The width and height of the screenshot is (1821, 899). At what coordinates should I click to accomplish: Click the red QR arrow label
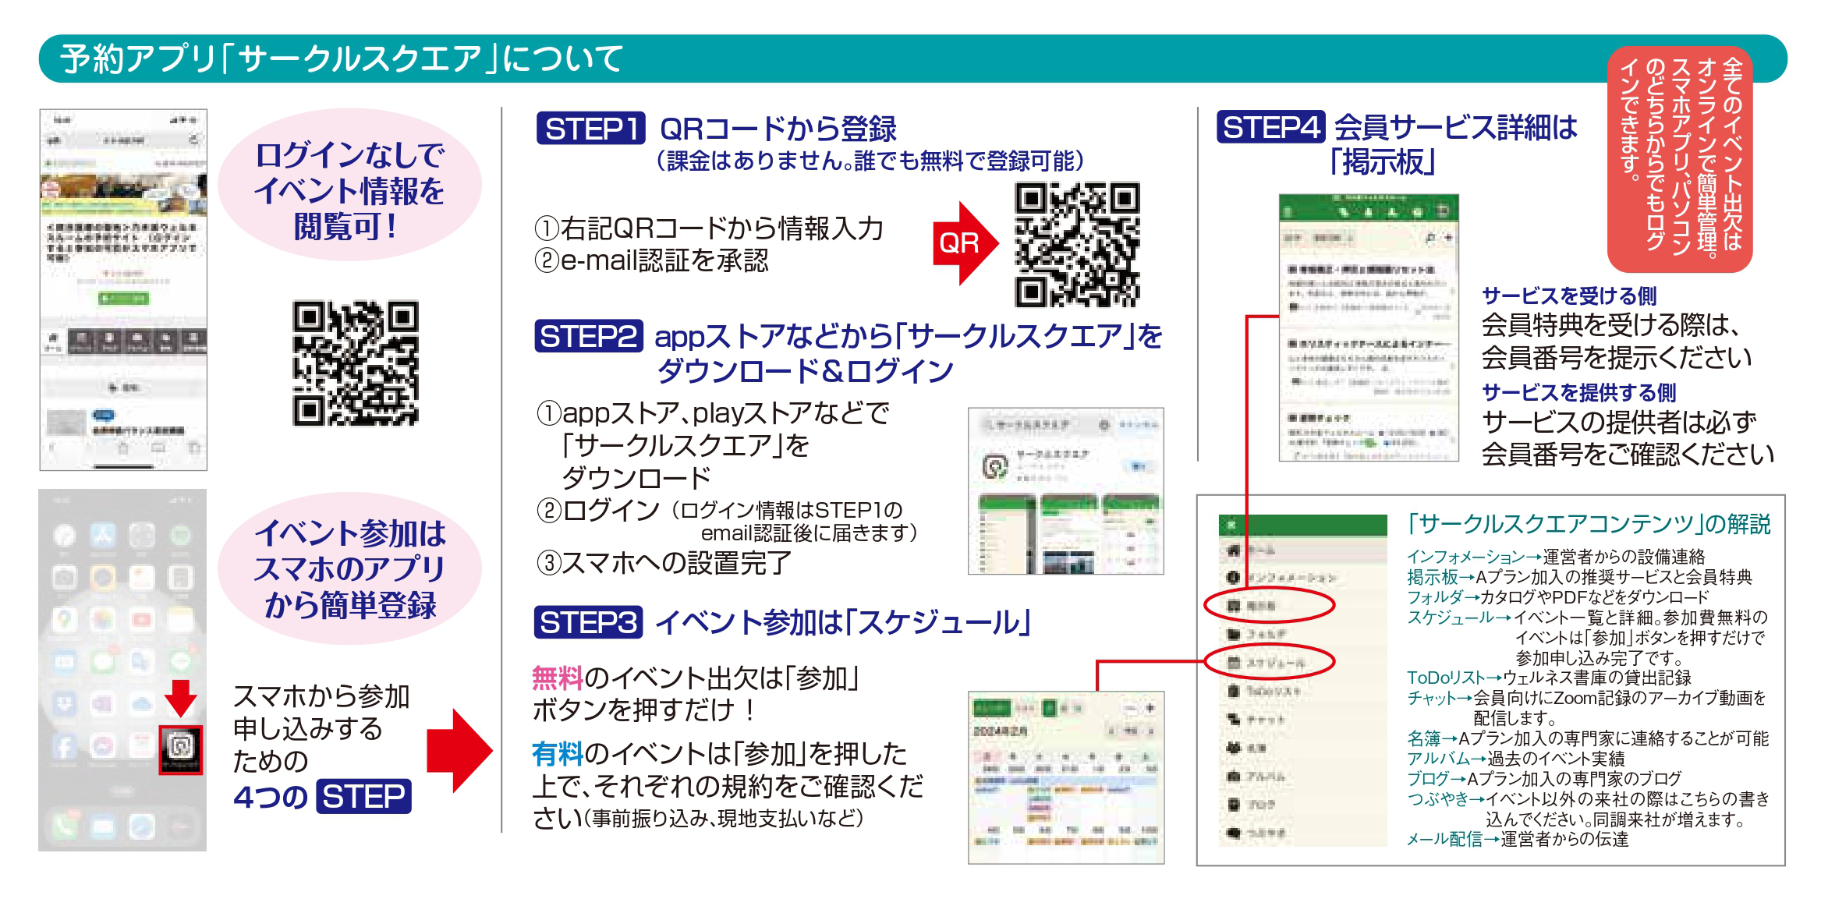(965, 242)
